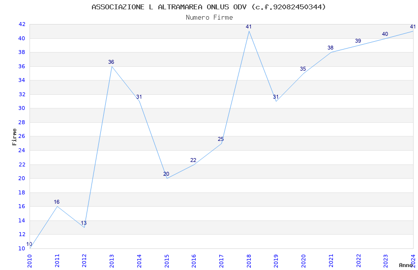Click the y-axis tick 24

point(22,150)
